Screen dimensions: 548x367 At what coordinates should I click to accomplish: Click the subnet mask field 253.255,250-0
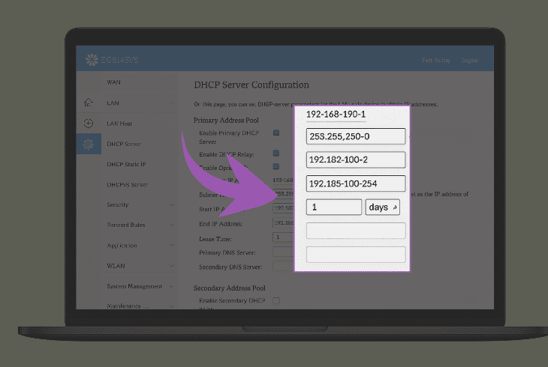coord(356,136)
